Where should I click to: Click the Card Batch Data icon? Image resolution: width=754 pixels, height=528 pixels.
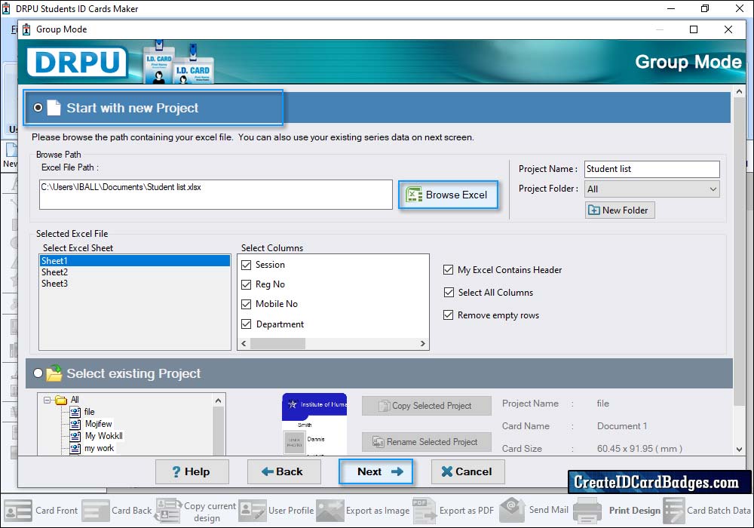pyautogui.click(x=673, y=510)
